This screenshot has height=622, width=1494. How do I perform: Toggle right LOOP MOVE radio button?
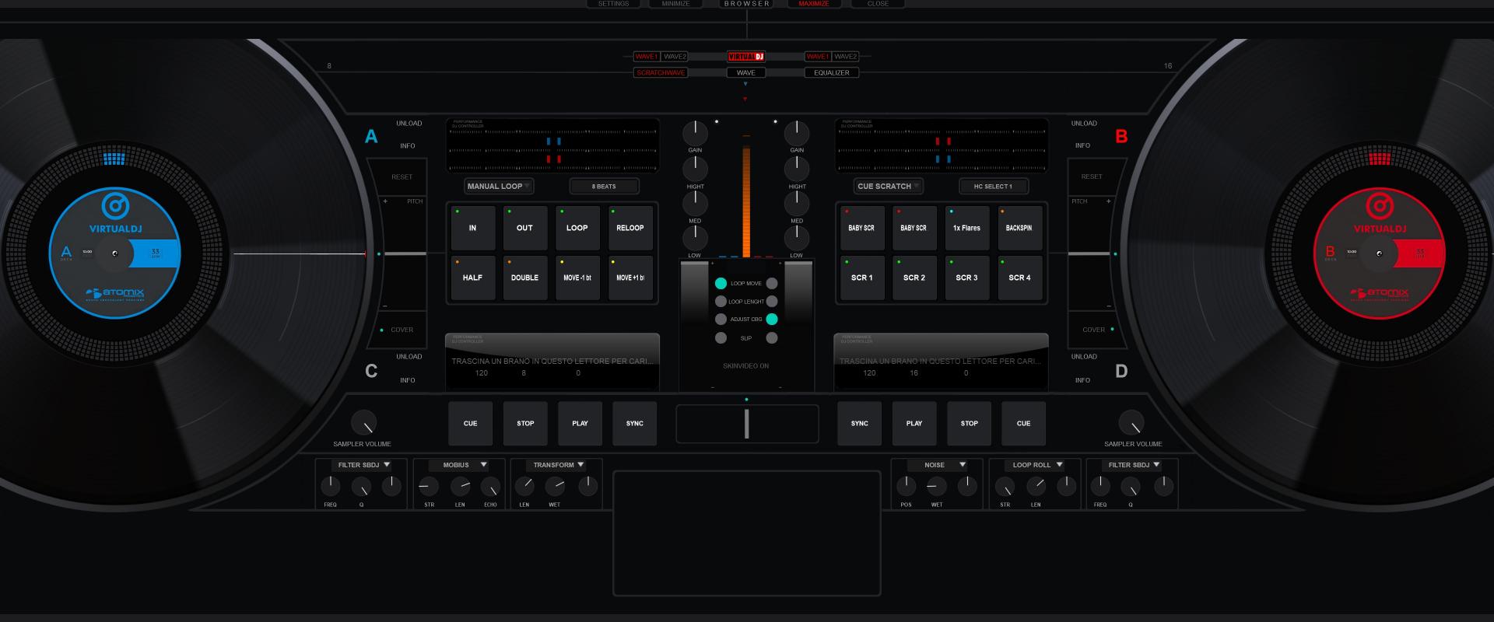coord(772,283)
